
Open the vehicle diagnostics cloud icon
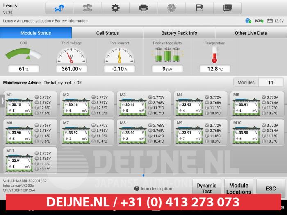pos(59,8)
